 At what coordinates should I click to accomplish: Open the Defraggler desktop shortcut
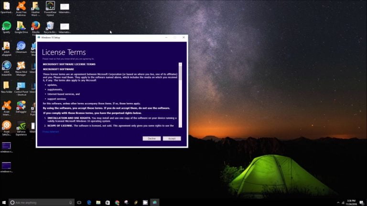[21, 106]
